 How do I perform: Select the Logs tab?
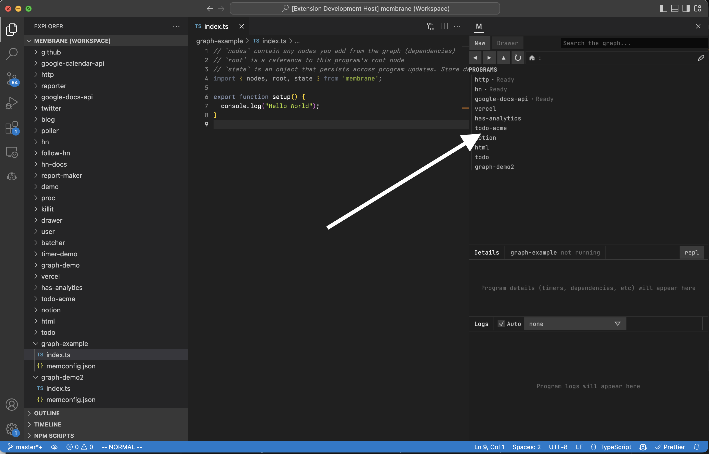(481, 324)
